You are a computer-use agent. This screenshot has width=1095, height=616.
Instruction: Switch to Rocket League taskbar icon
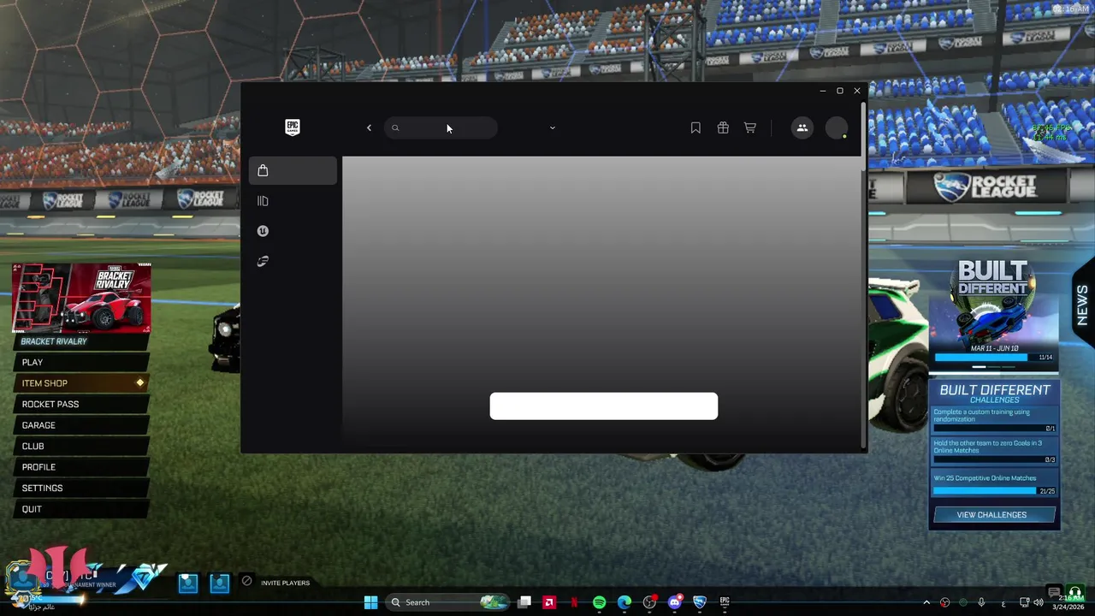pos(700,602)
